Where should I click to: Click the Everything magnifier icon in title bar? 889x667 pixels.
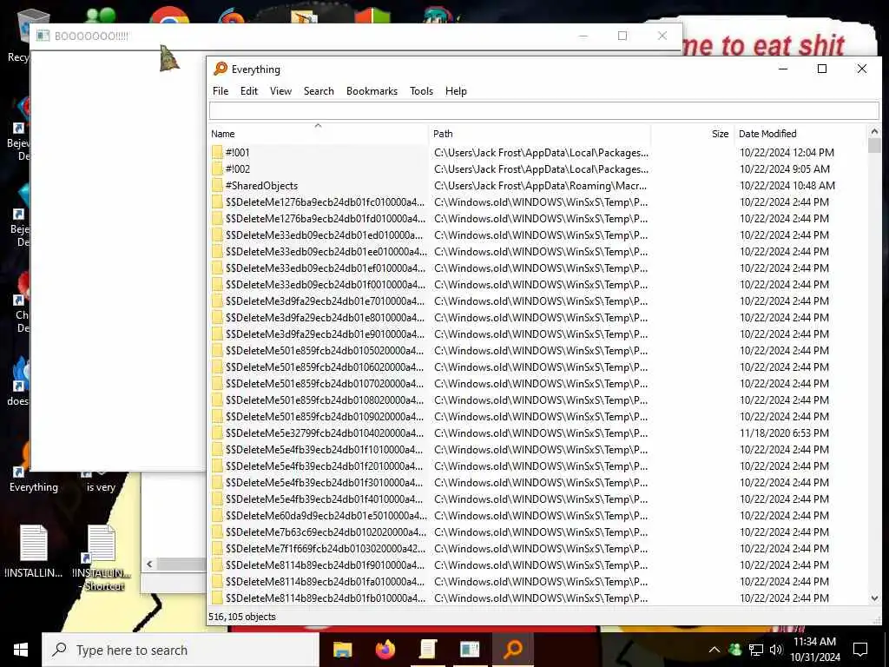[x=220, y=69]
